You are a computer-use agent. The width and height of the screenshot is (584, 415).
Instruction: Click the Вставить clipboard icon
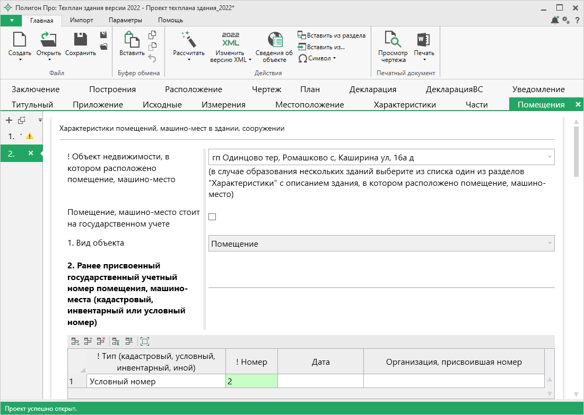click(131, 40)
